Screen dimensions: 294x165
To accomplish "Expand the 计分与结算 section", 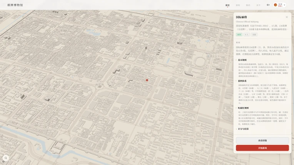I will click(x=243, y=129).
